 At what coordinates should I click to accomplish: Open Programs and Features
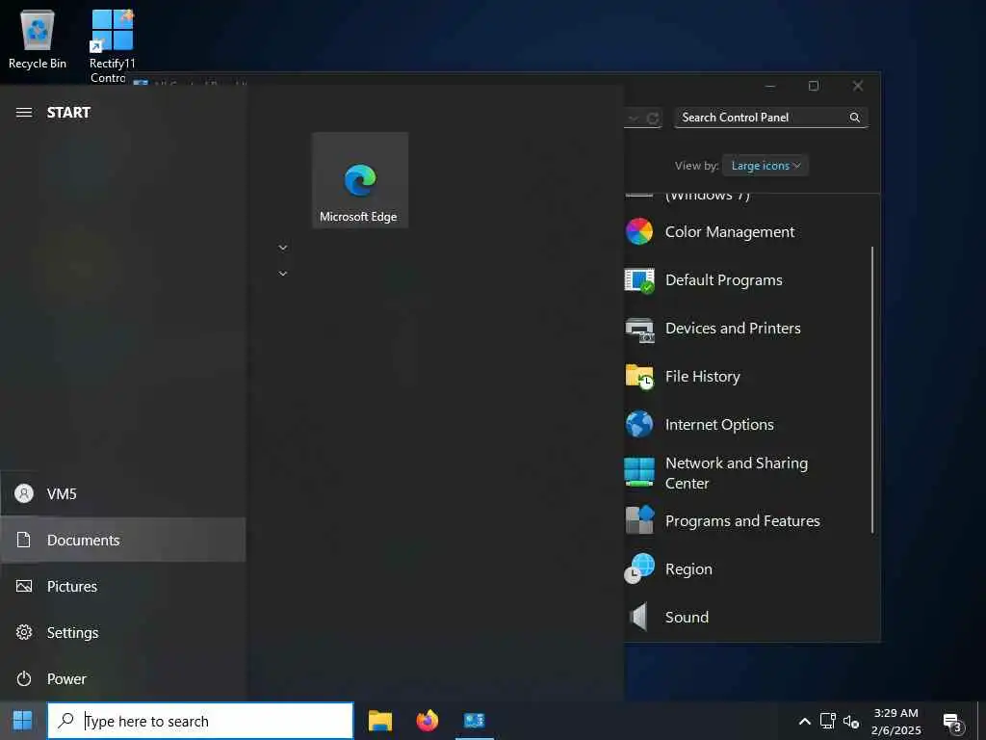[x=742, y=521]
